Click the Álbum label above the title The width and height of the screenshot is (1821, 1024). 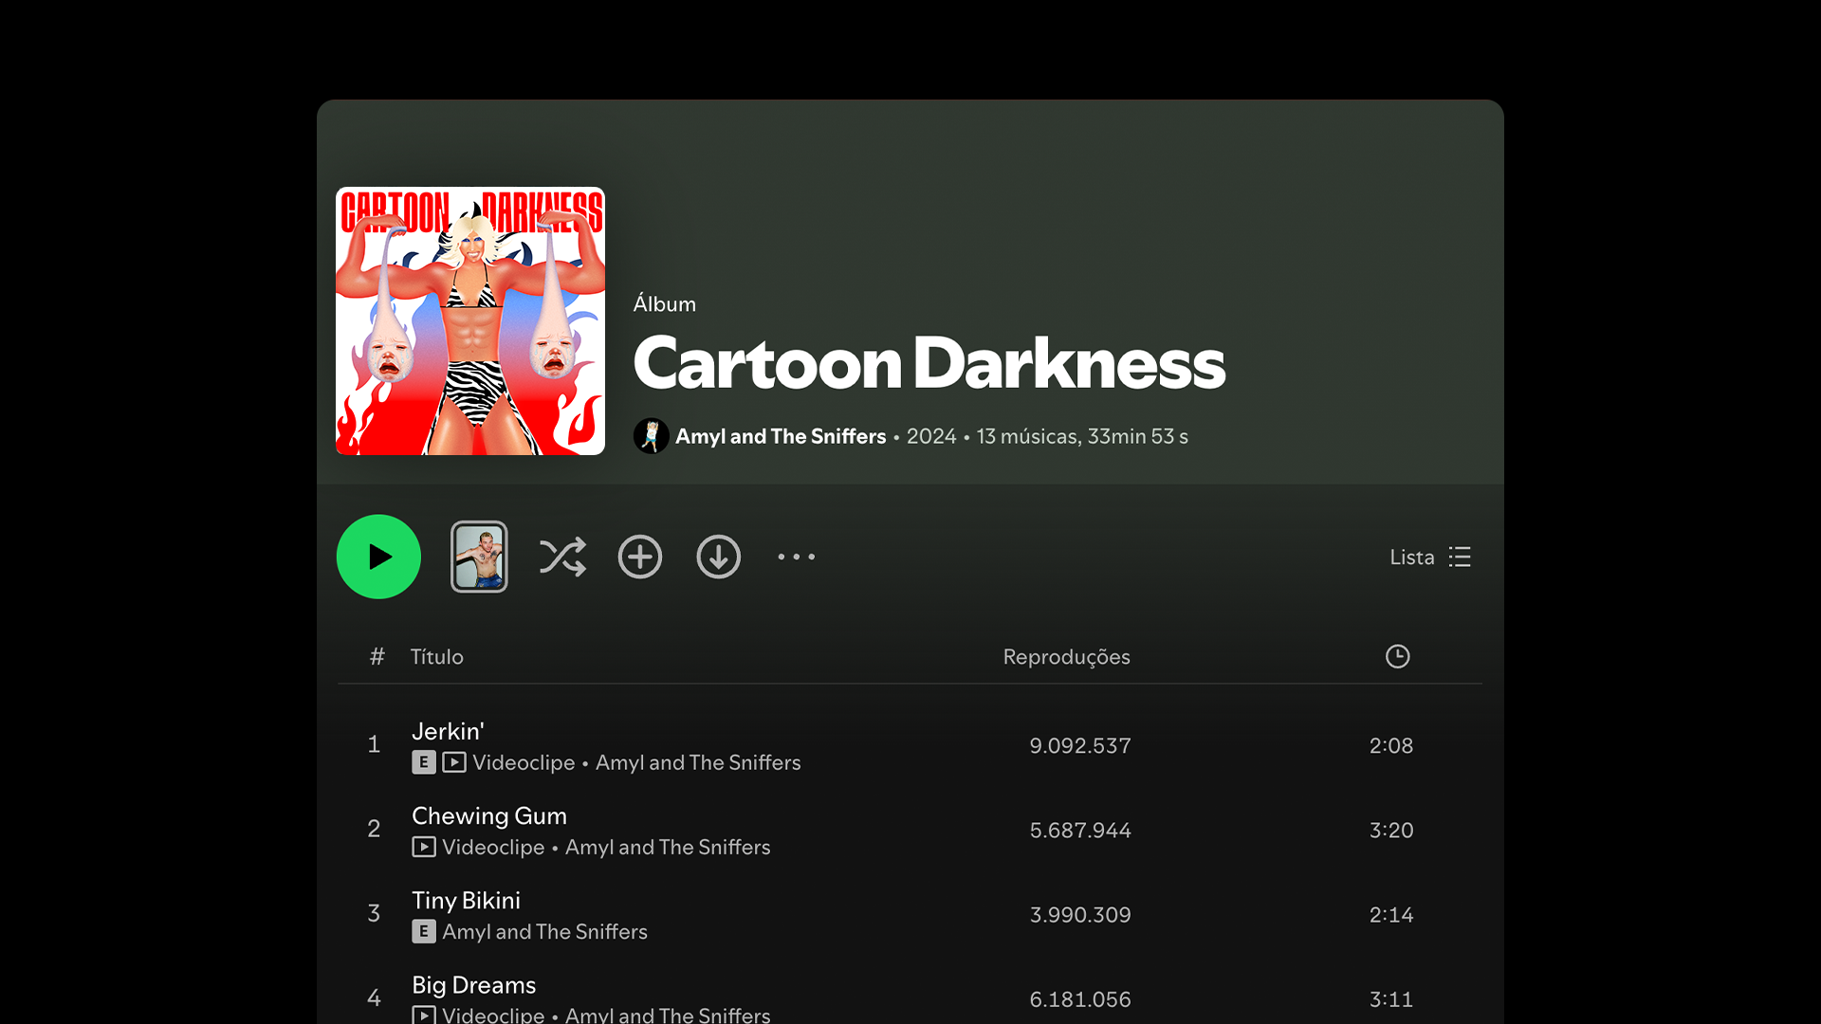coord(665,303)
